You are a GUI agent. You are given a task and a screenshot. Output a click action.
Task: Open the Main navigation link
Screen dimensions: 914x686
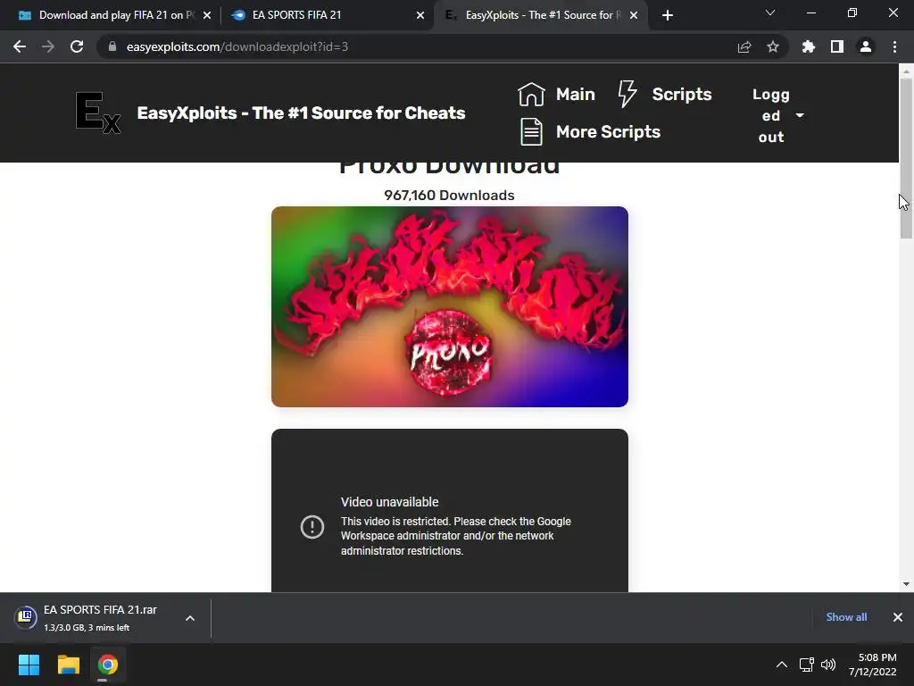[576, 94]
